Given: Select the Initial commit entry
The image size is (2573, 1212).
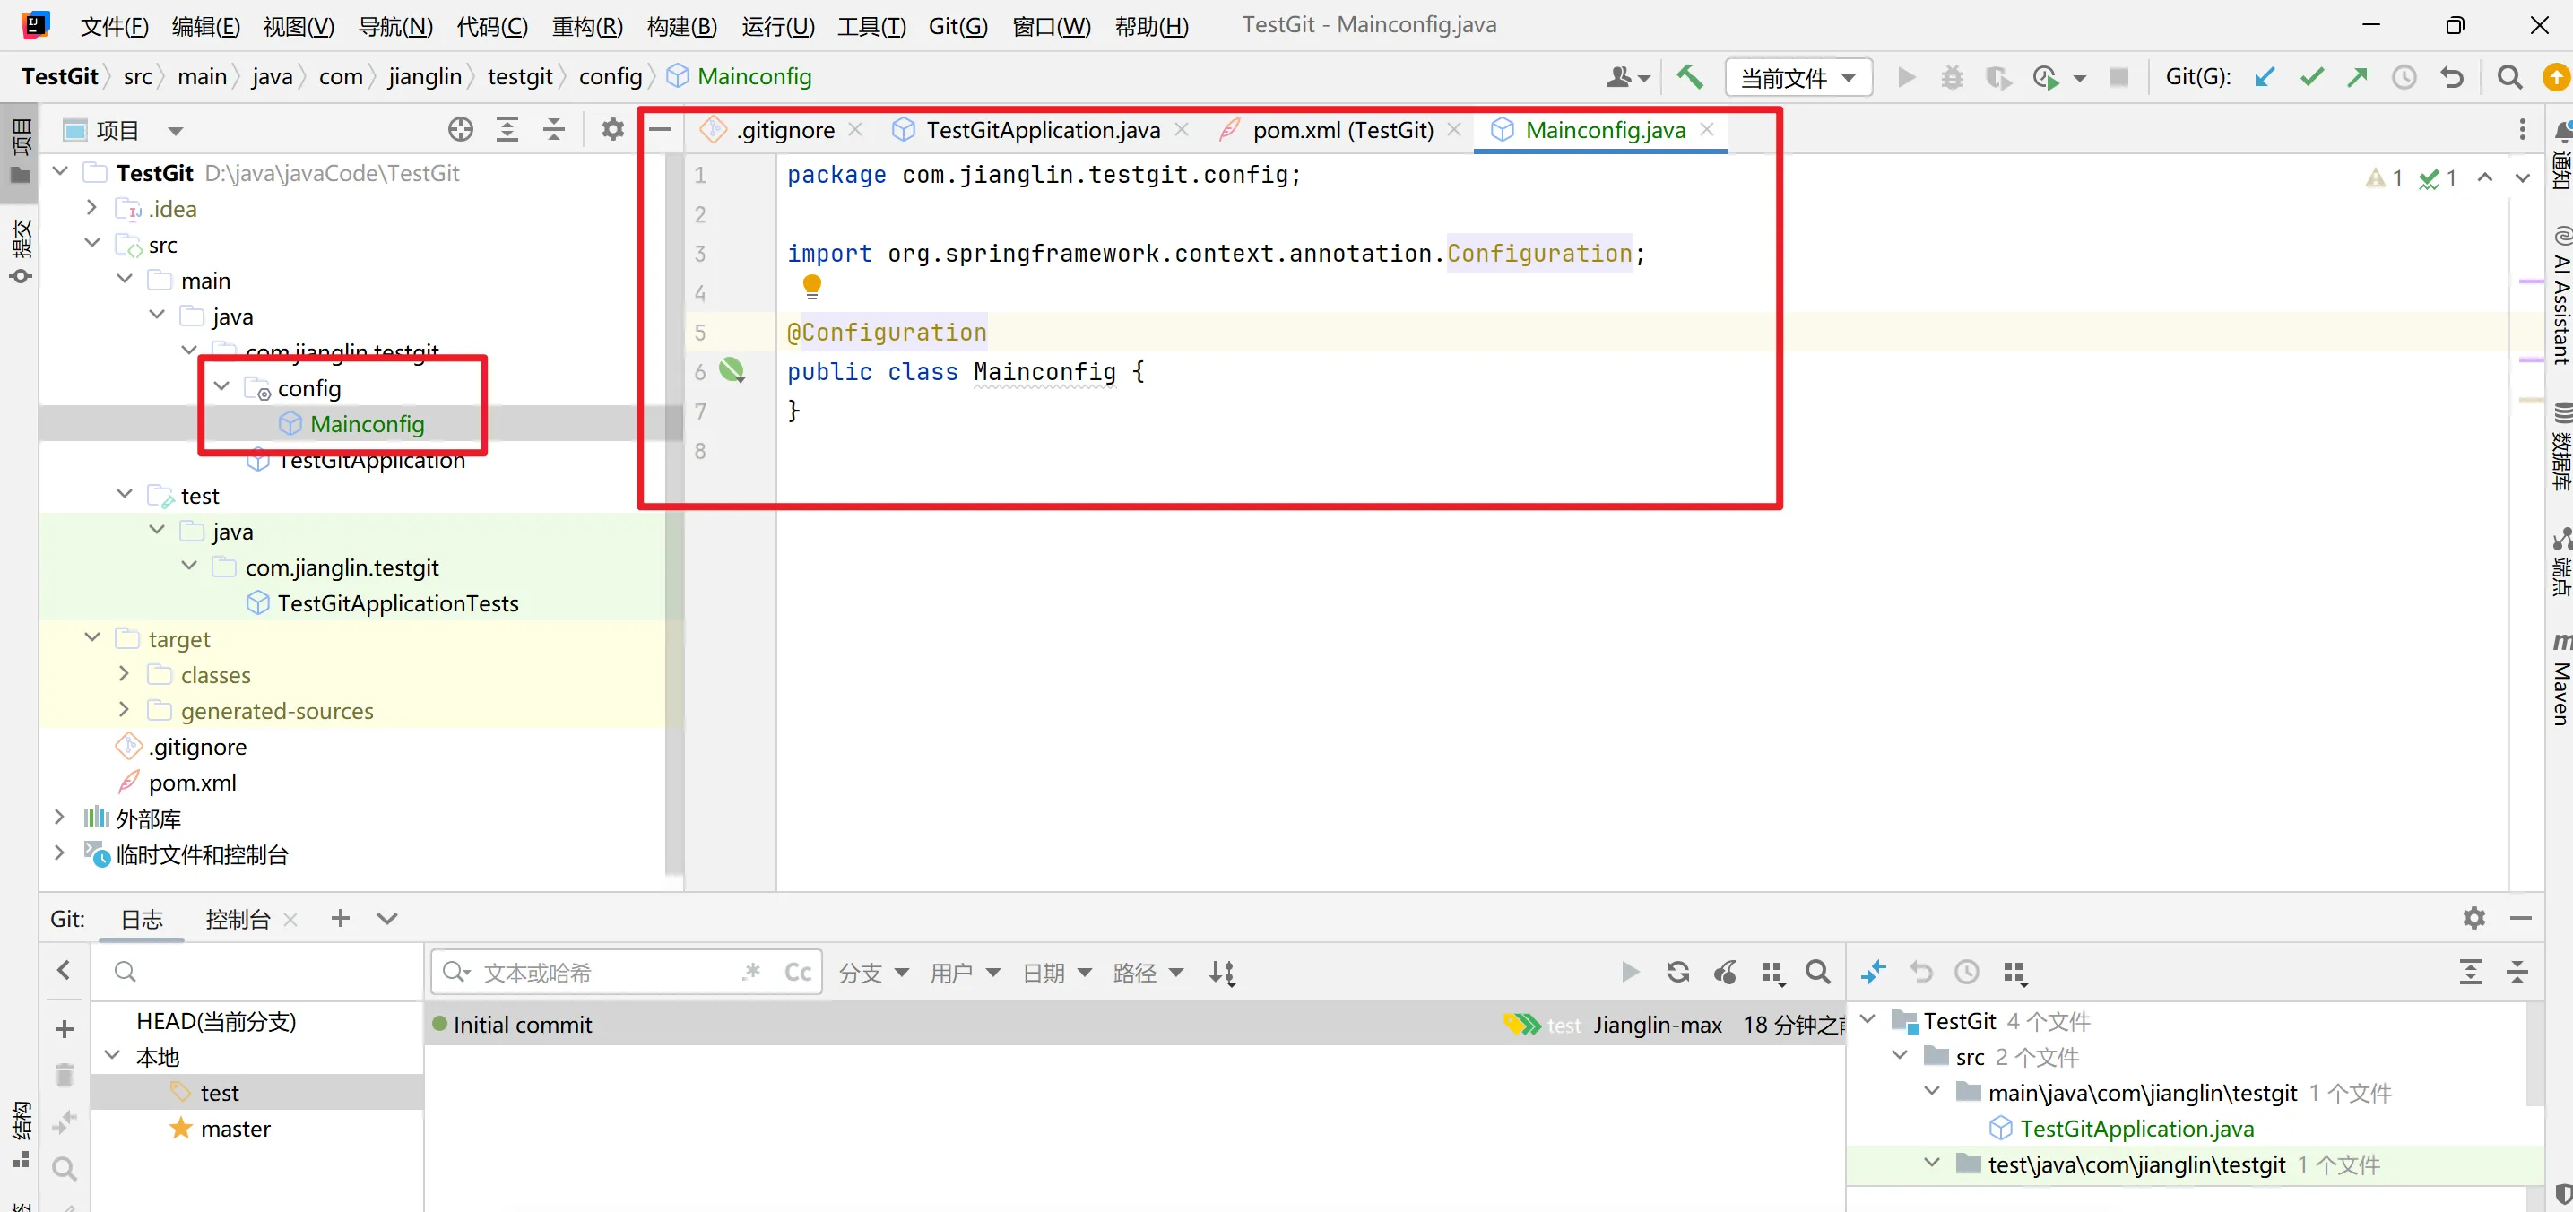Looking at the screenshot, I should 523,1025.
